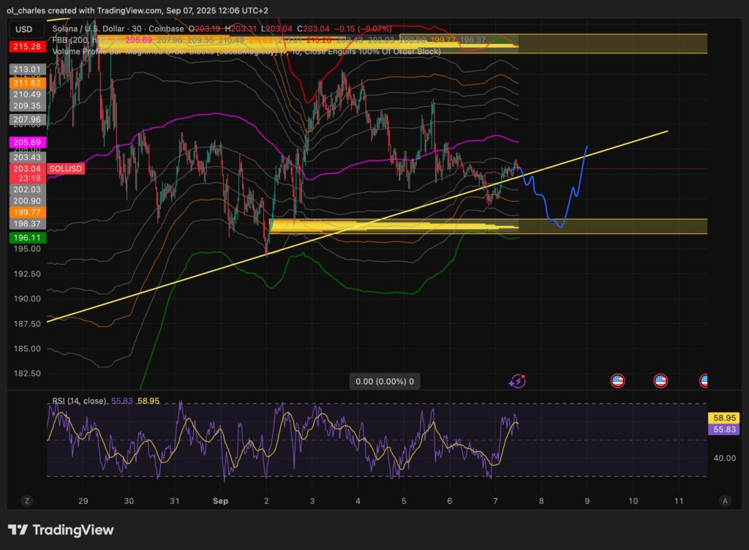The height and width of the screenshot is (550, 749).
Task: Click the purple lightning event icon
Action: [518, 380]
